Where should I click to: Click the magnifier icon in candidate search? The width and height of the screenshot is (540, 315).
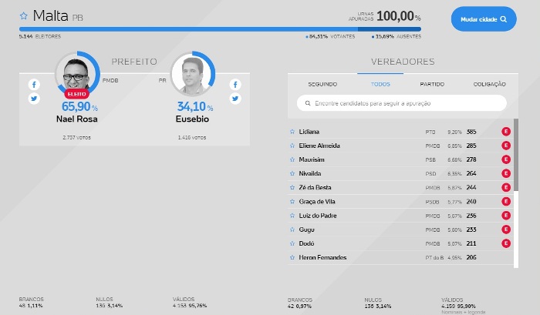[x=307, y=103]
